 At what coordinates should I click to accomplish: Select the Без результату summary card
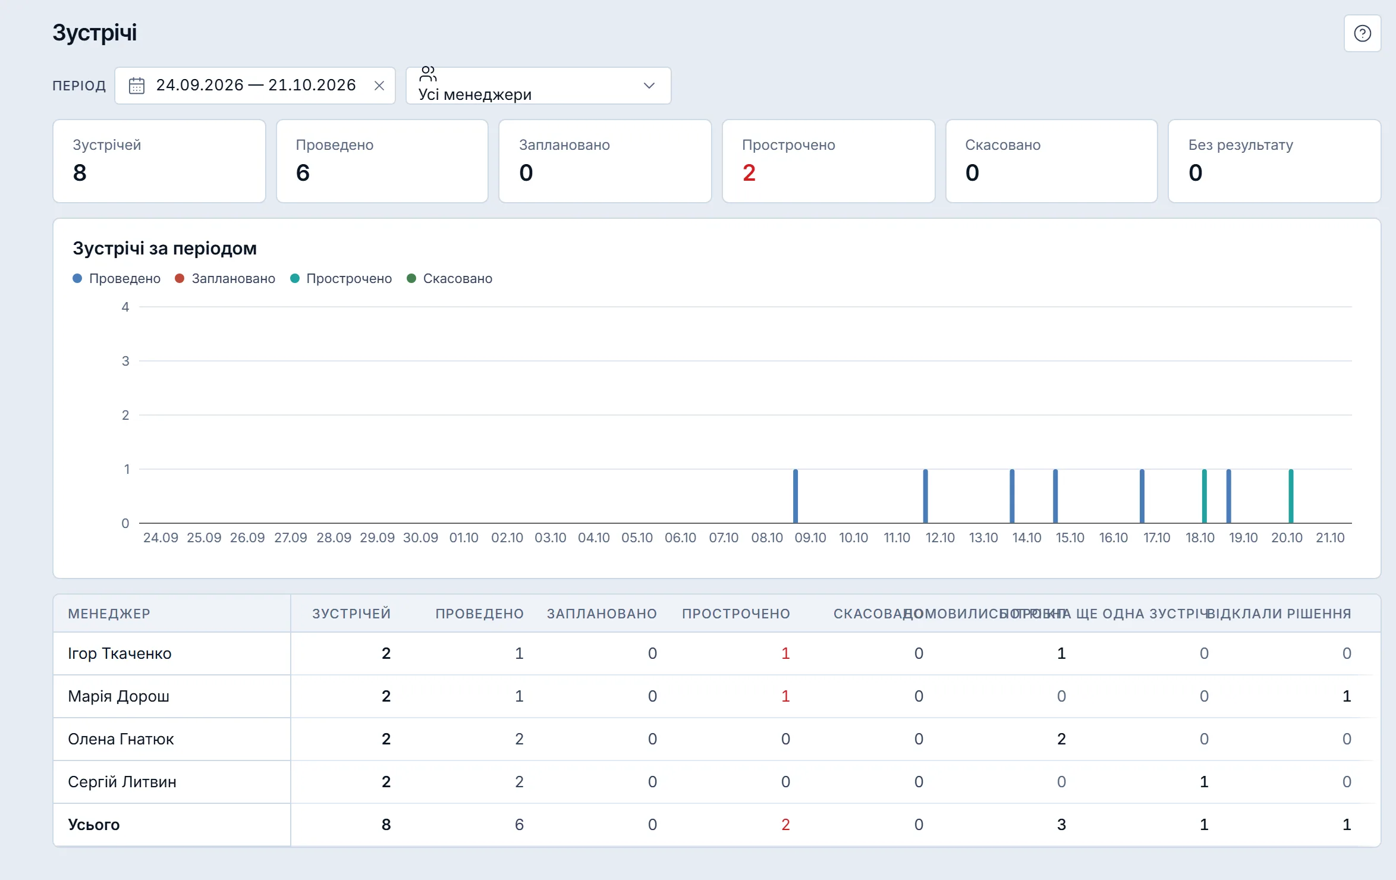click(1275, 161)
